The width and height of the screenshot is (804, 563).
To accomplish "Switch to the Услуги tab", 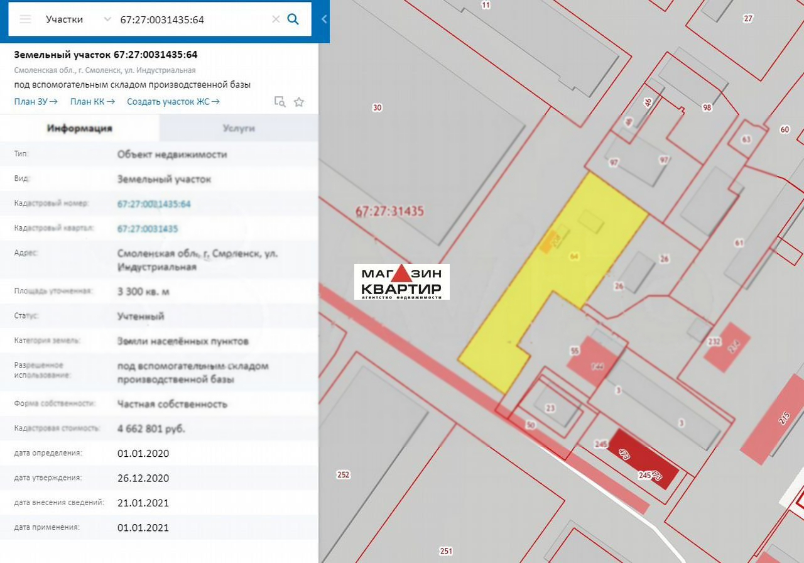I will [x=239, y=128].
